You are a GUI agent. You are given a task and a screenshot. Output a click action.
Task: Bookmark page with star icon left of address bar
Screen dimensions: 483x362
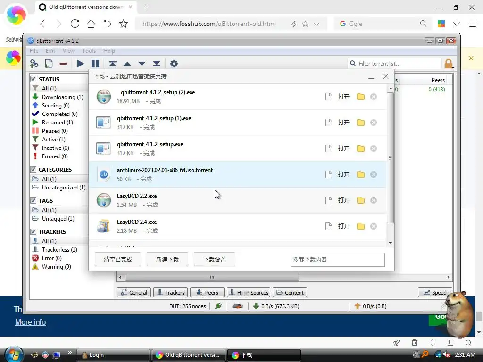(123, 24)
